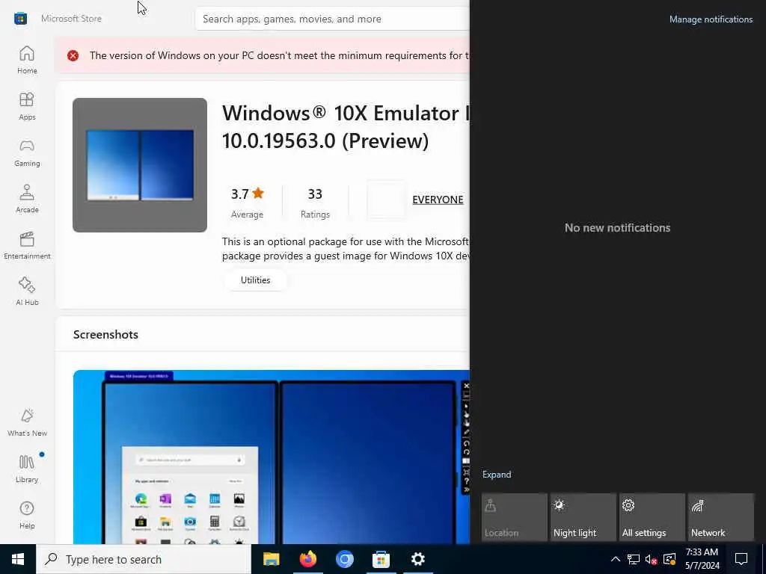Open File Explorer from the taskbar

pos(271,559)
